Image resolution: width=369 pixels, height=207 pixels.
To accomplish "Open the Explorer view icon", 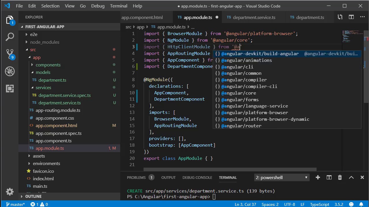I will point(10,20).
